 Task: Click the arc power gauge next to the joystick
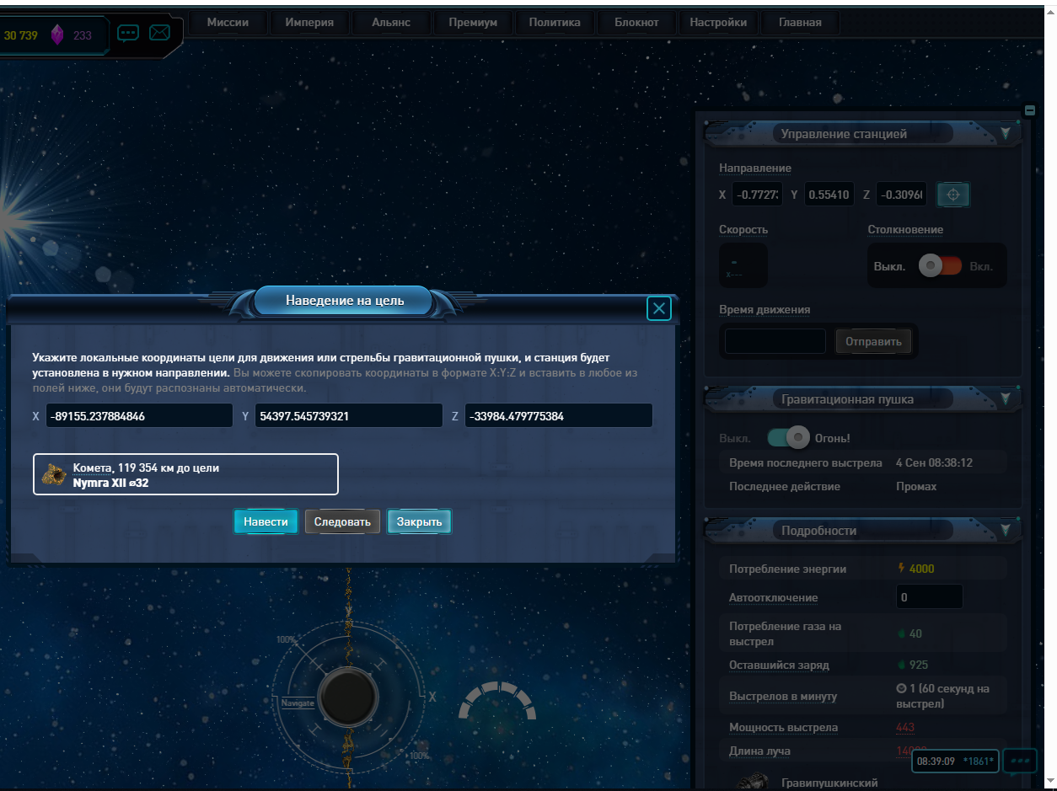[497, 701]
